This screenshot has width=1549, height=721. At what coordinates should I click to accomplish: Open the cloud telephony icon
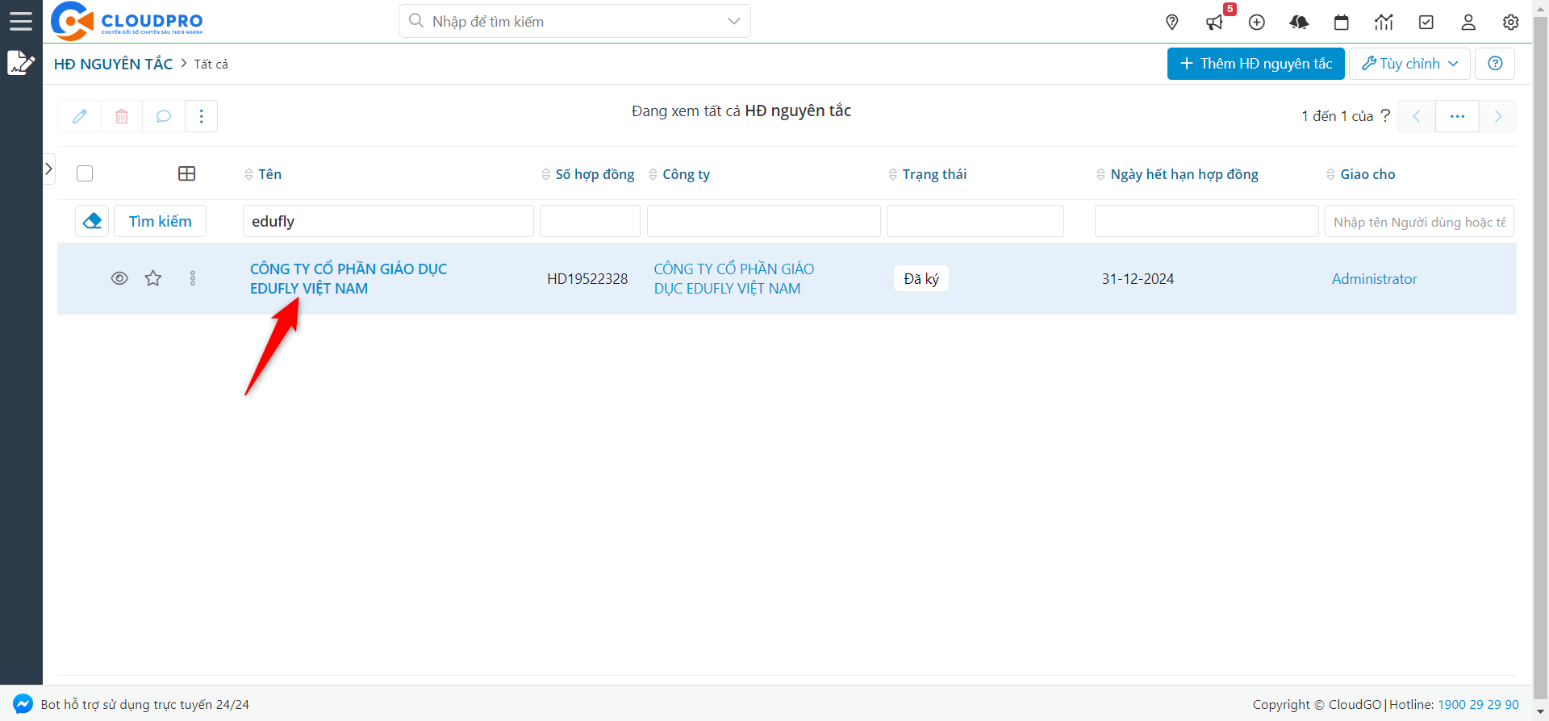pos(1299,22)
